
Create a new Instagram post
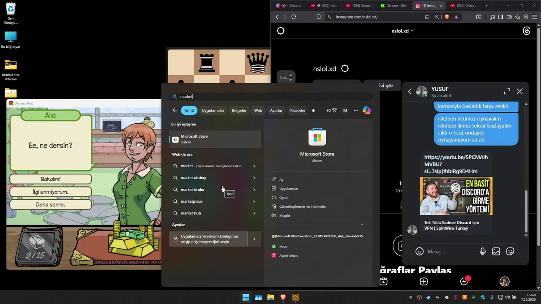(424, 282)
